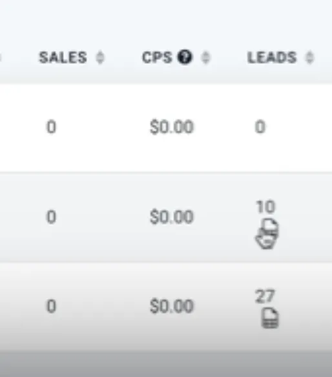Click the sort arrows next to SALES
This screenshot has width=332, height=377.
point(100,57)
